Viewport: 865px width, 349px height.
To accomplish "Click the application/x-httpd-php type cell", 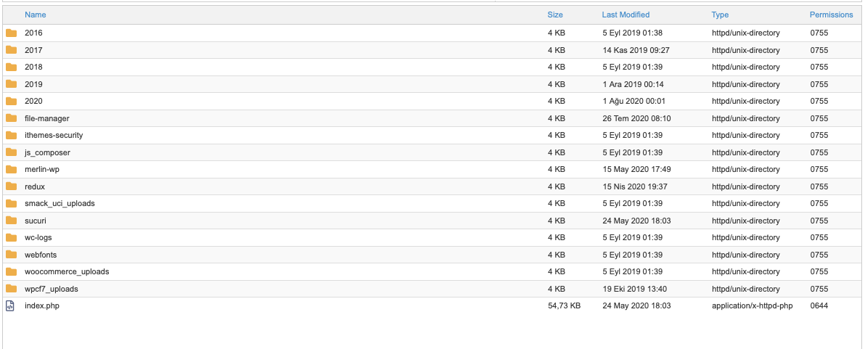I will click(752, 306).
